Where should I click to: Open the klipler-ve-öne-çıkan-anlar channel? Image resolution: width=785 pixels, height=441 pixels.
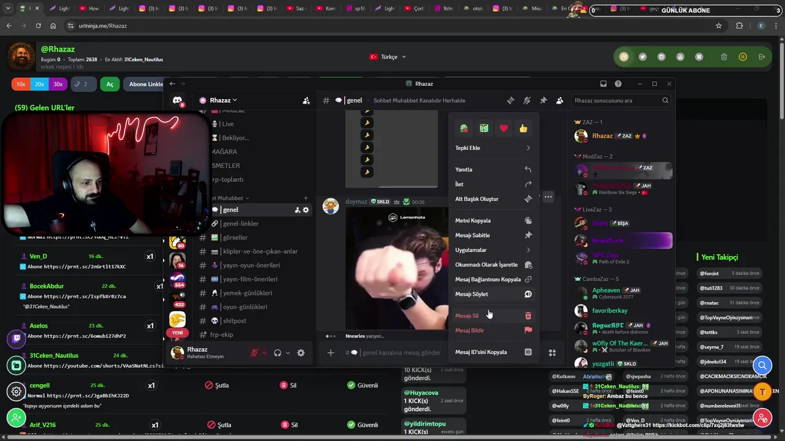click(255, 251)
